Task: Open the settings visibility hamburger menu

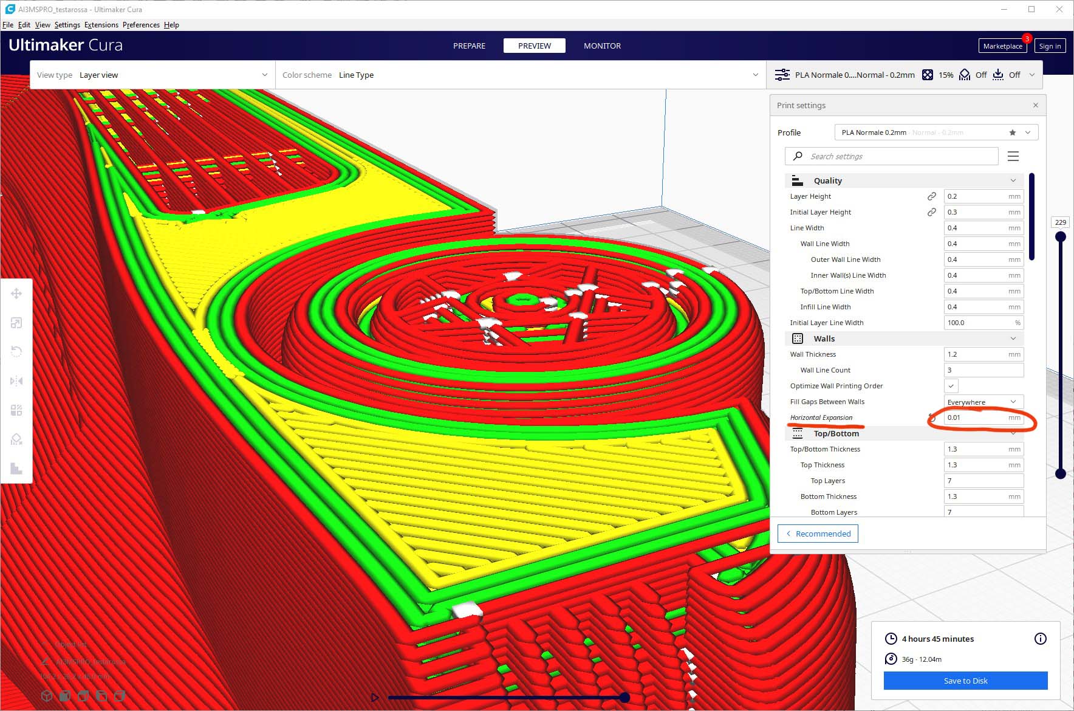Action: pyautogui.click(x=1013, y=156)
